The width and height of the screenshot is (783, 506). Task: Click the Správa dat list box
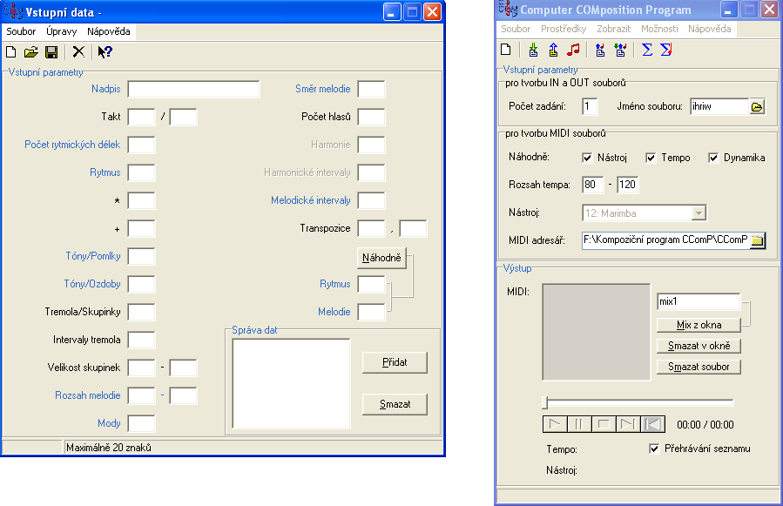[291, 383]
